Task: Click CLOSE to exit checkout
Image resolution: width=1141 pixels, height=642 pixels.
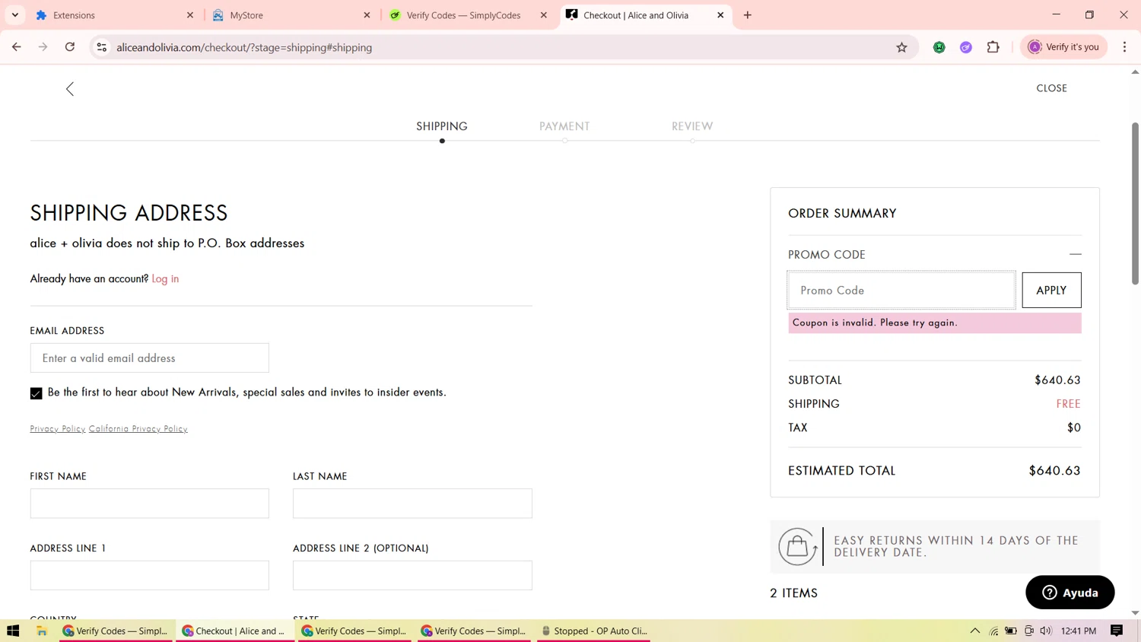Action: point(1051,88)
